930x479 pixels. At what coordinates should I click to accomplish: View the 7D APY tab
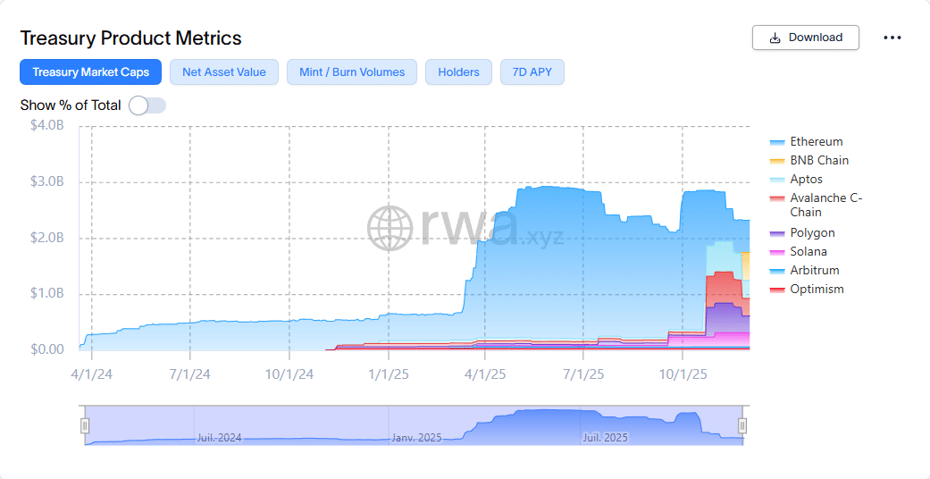(532, 72)
